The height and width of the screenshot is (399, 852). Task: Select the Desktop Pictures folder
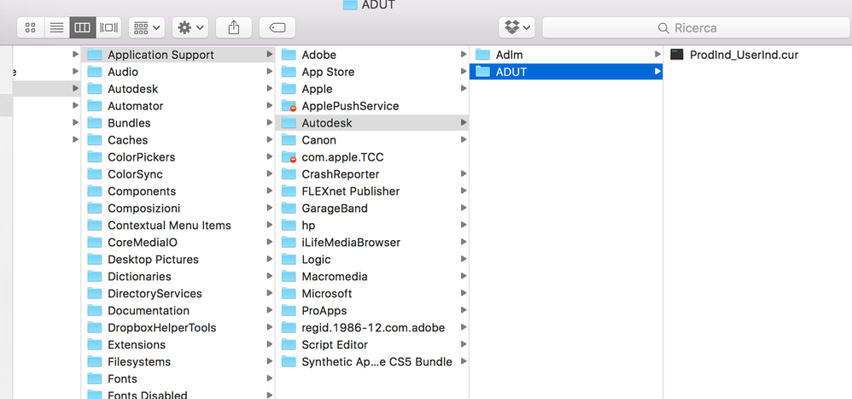tap(153, 260)
